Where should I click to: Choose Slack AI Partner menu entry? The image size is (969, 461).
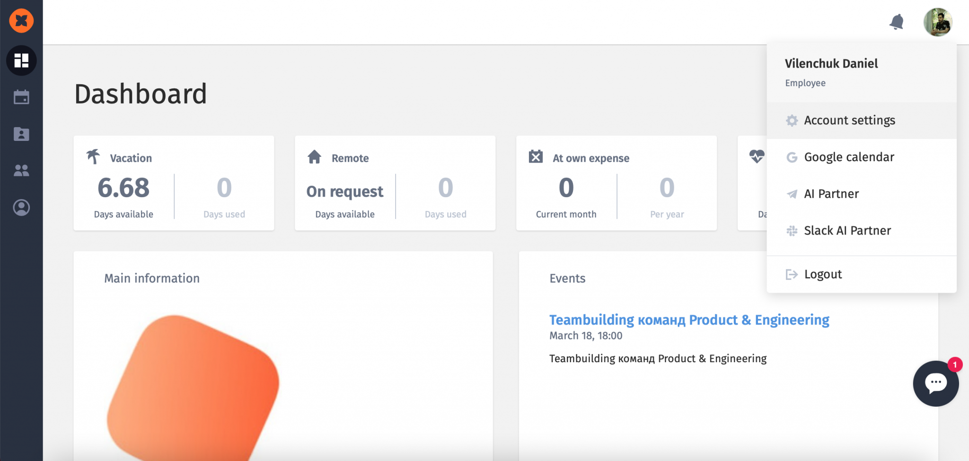pyautogui.click(x=862, y=231)
